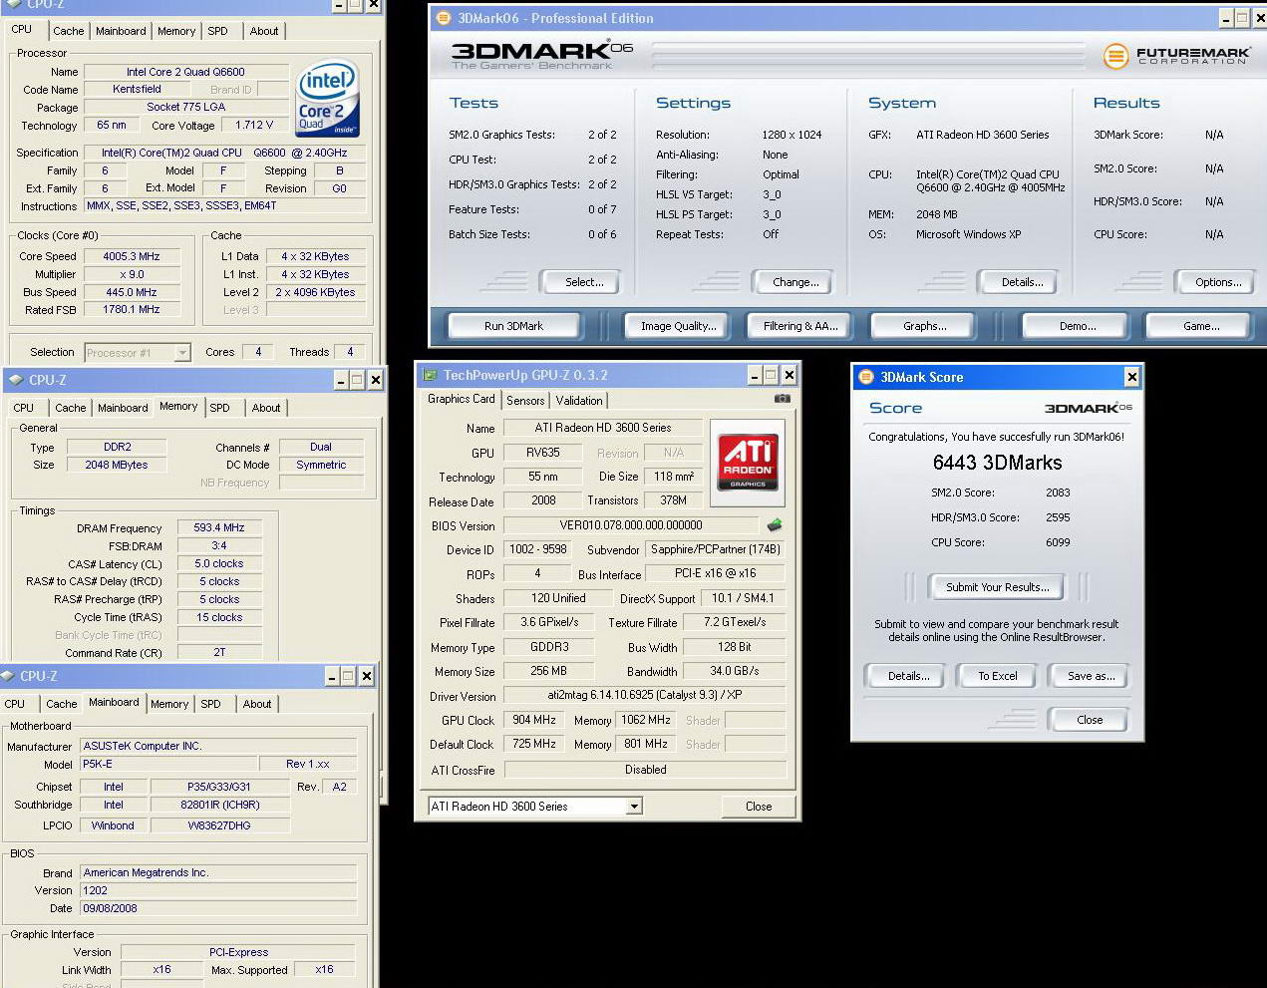Select the Graphics Card tab in GPU-Z
1267x988 pixels.
tap(461, 399)
